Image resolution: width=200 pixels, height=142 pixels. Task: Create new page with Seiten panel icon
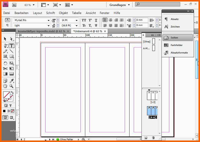[x=146, y=138]
